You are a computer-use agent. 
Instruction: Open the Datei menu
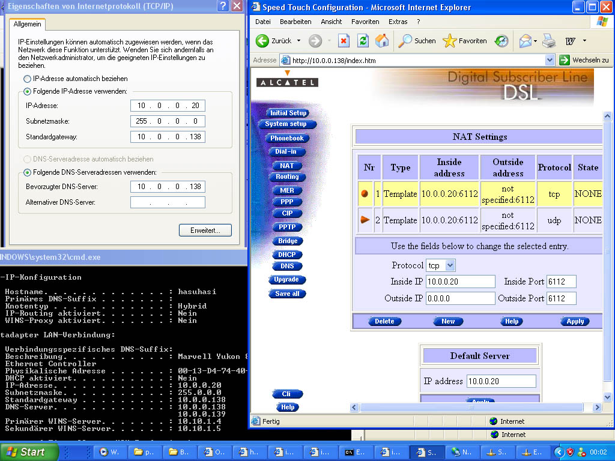(x=263, y=22)
